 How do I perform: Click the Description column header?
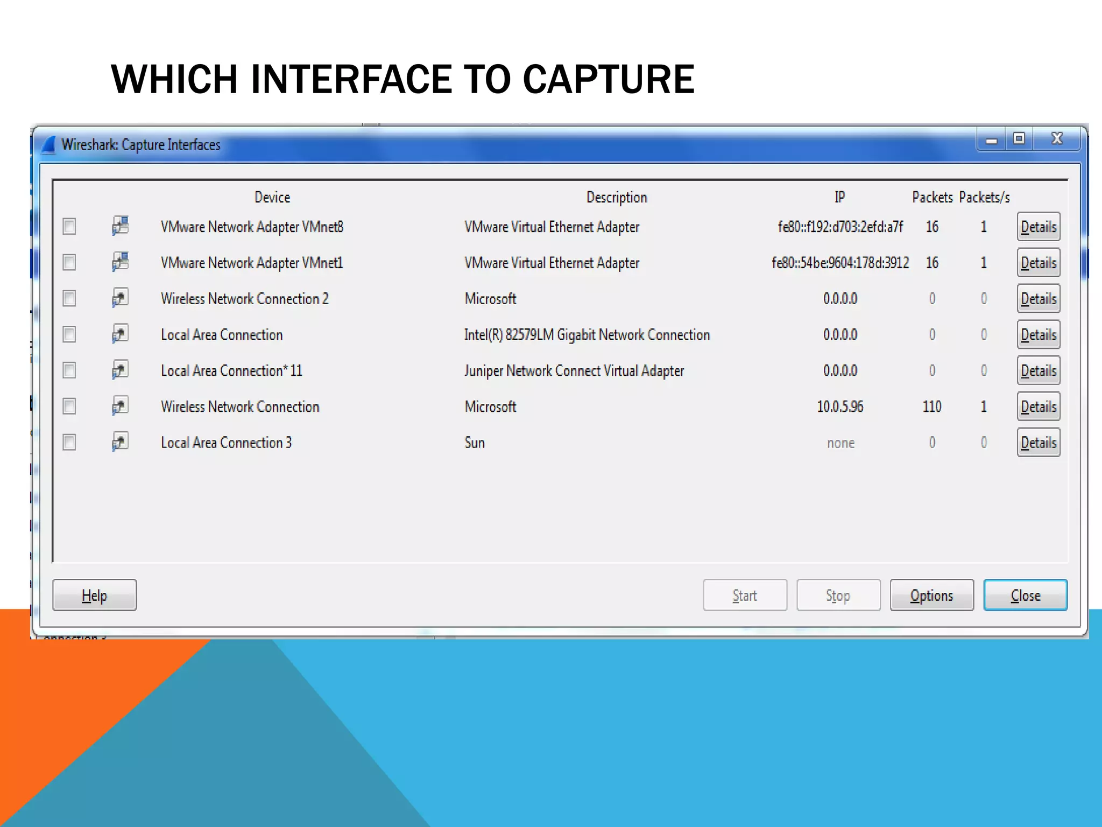coord(617,198)
